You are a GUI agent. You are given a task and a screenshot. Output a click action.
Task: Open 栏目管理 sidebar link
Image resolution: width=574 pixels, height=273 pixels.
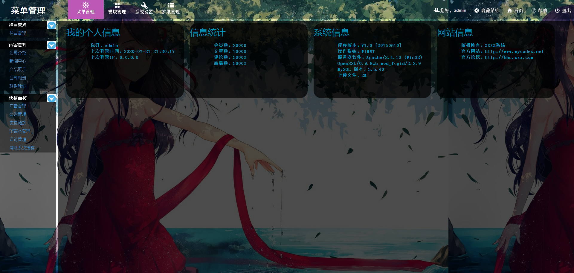click(18, 33)
